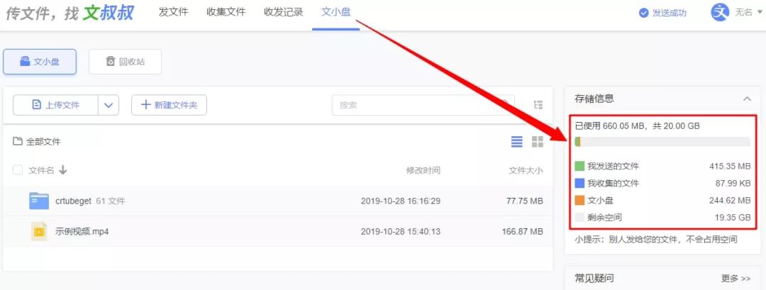This screenshot has width=766, height=290.
Task: Click 更多 >> link
Action: click(x=736, y=279)
